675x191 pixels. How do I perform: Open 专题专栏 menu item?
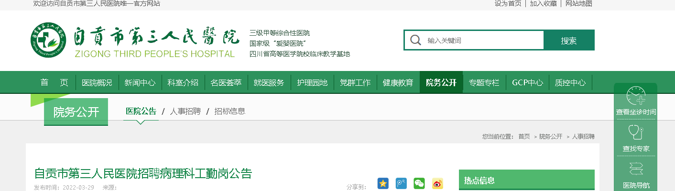[484, 82]
